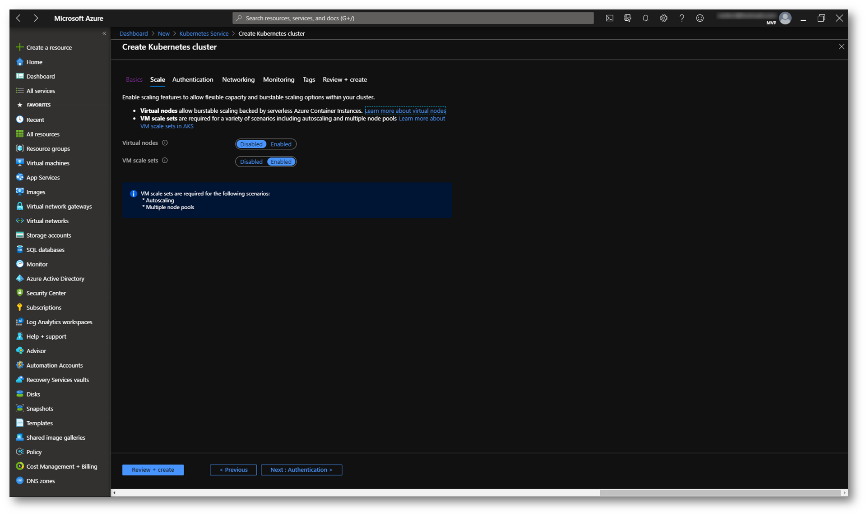Click the help question mark icon
This screenshot has height=516, width=867.
click(x=682, y=18)
